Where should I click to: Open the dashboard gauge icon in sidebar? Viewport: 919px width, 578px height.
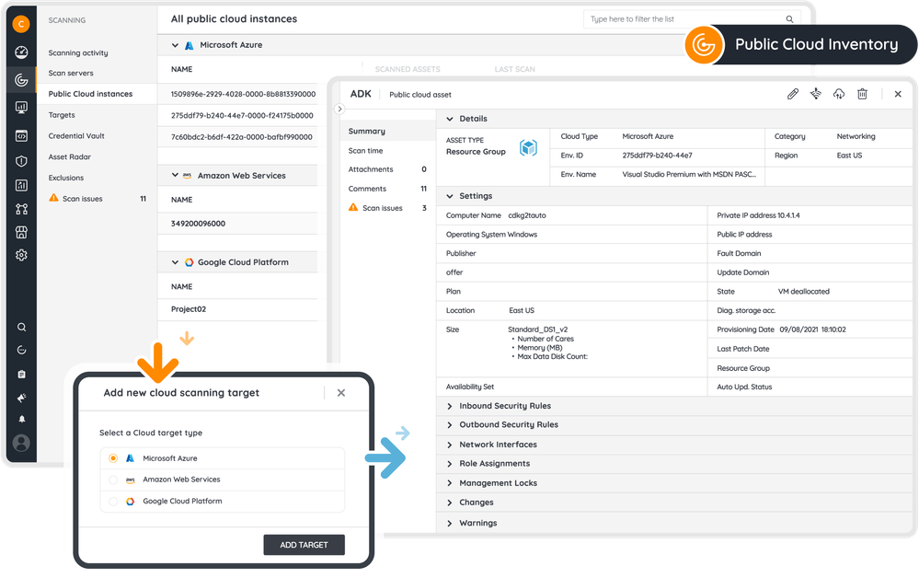point(21,52)
